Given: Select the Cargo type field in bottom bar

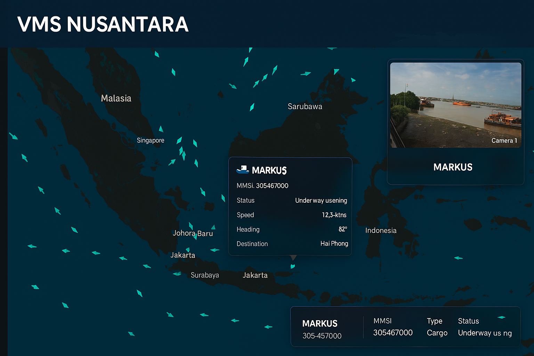Looking at the screenshot, I should pos(437,333).
